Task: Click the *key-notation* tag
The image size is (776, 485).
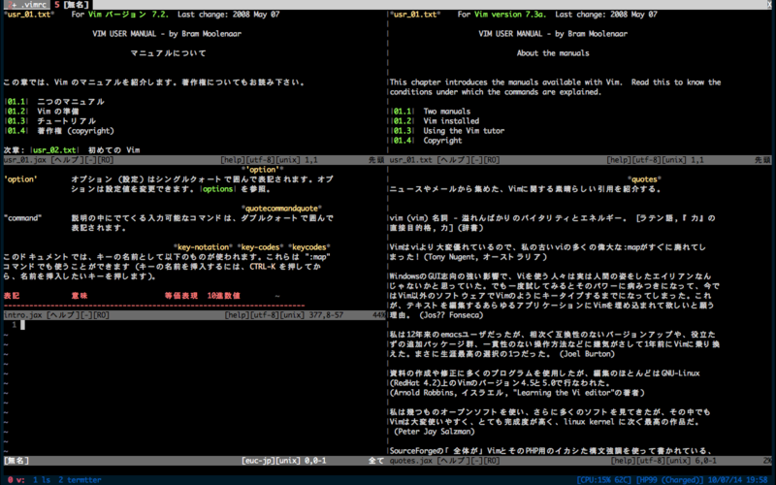Action: pos(203,247)
